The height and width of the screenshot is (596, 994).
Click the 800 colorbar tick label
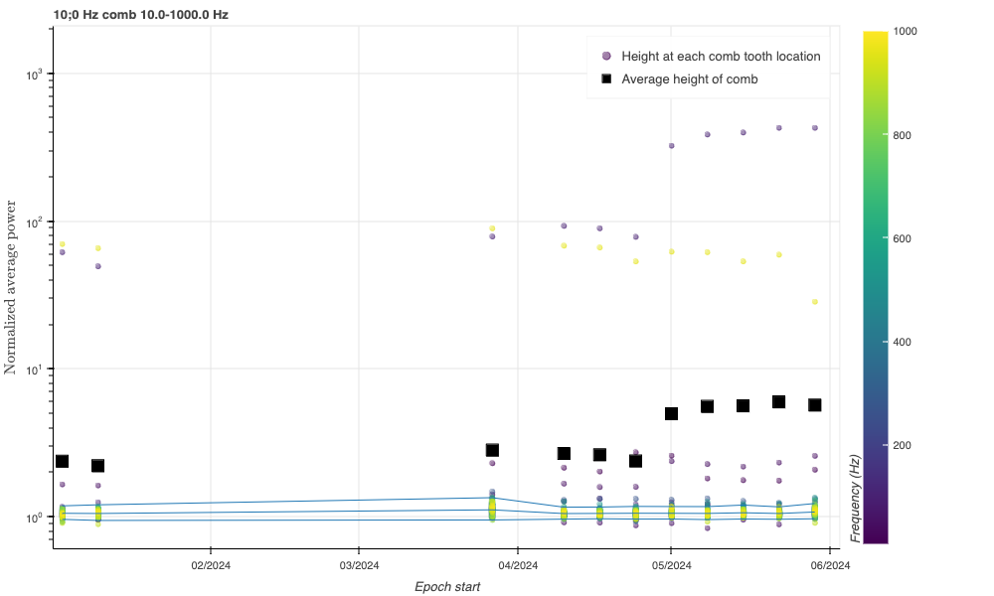903,135
